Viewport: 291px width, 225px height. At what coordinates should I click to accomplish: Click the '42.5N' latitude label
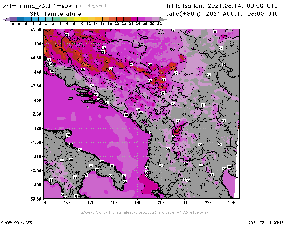point(36,114)
